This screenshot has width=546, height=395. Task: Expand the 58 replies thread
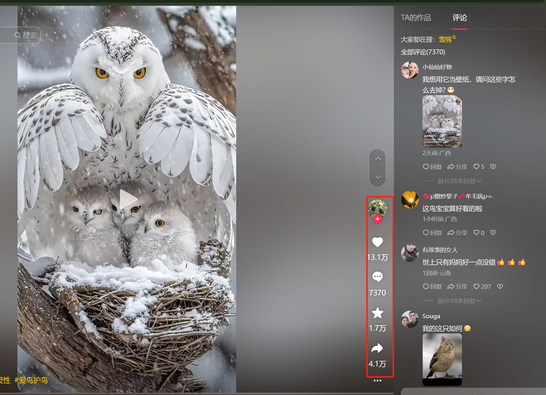pyautogui.click(x=459, y=301)
